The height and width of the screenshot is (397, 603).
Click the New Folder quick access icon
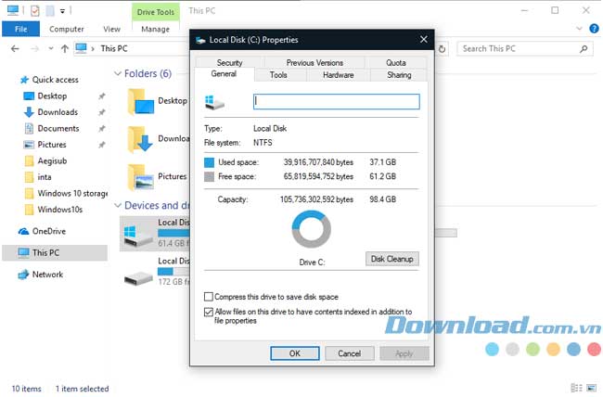(x=50, y=11)
